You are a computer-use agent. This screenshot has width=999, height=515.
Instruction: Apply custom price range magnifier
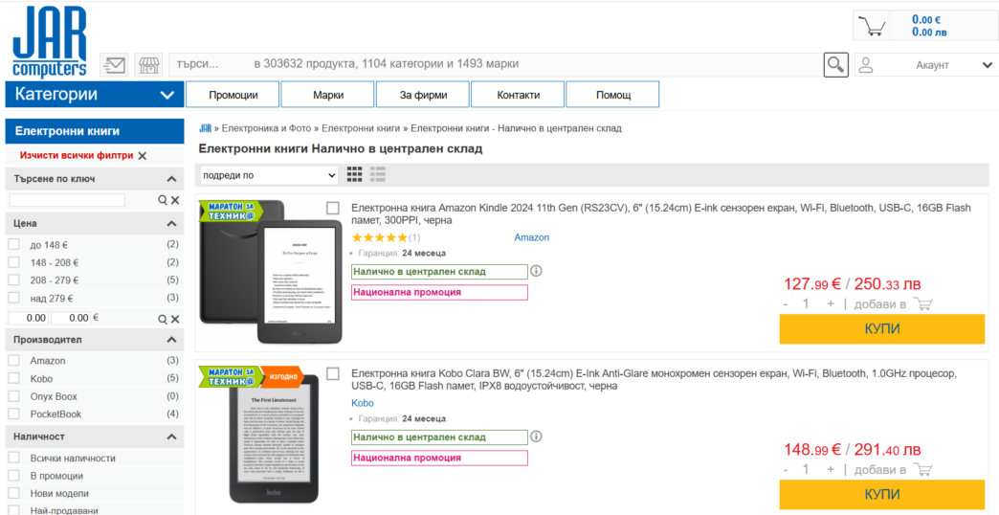[x=163, y=318]
